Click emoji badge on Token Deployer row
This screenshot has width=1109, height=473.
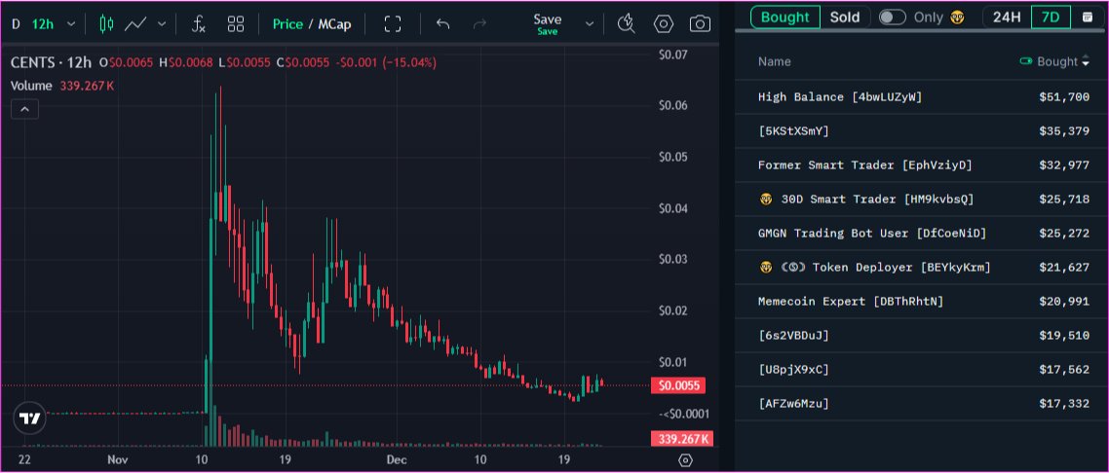766,268
